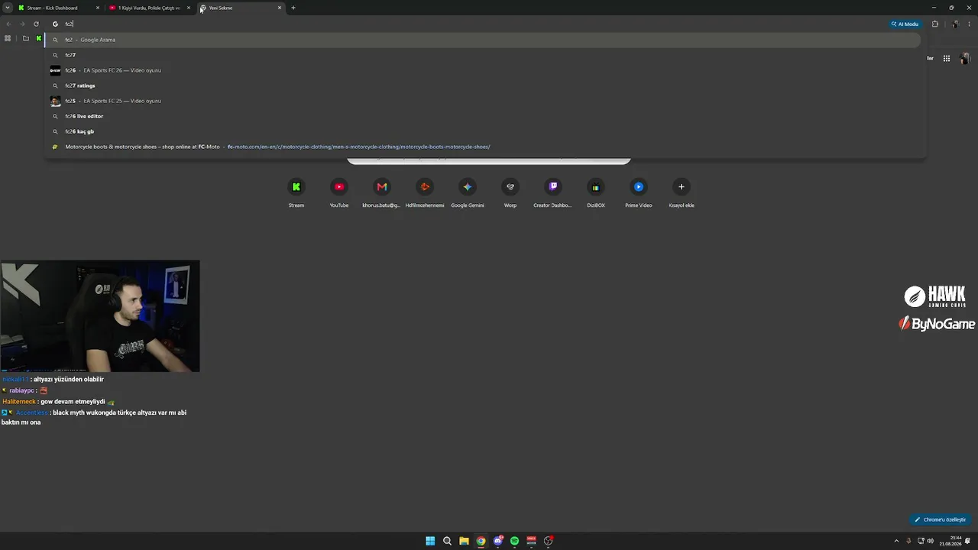Switch to the YouTube video tab
The height and width of the screenshot is (550, 978).
click(x=149, y=8)
